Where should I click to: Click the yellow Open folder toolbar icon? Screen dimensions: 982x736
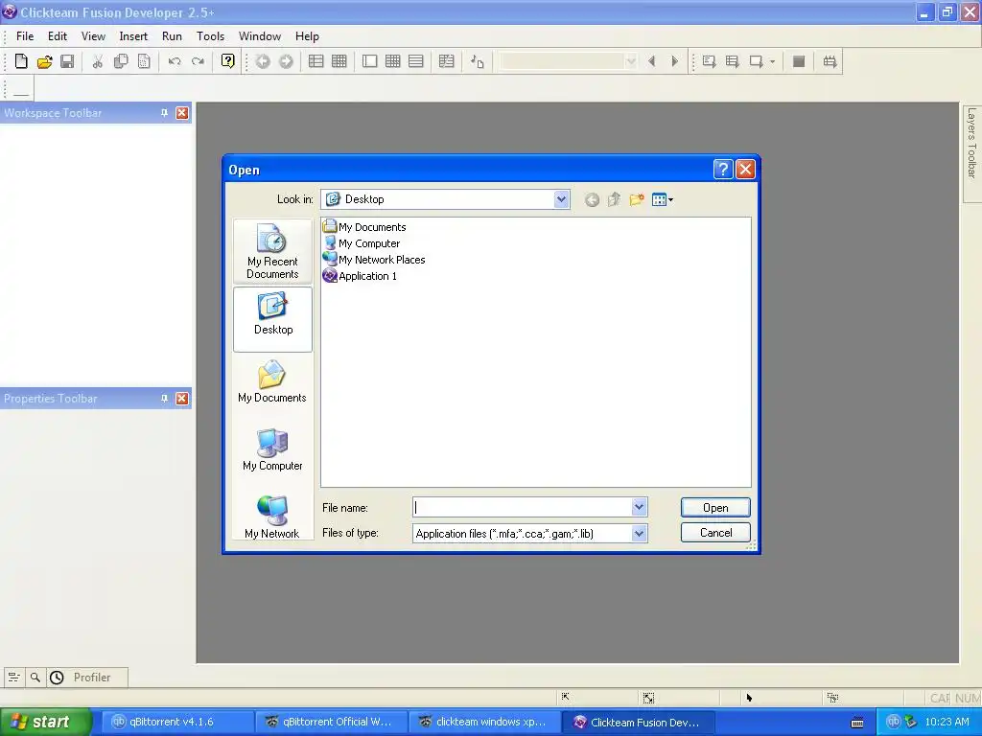(x=44, y=61)
